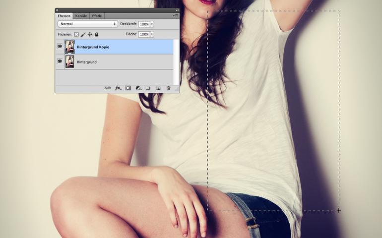Add a layer mask
The height and width of the screenshot is (238, 382).
[128, 88]
